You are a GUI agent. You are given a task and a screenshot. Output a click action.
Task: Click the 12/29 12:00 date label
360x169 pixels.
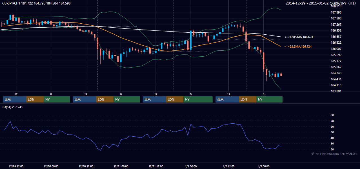tap(16, 166)
